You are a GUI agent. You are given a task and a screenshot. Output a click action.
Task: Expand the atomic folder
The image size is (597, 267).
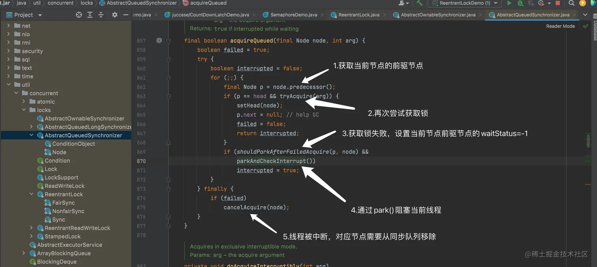point(24,102)
